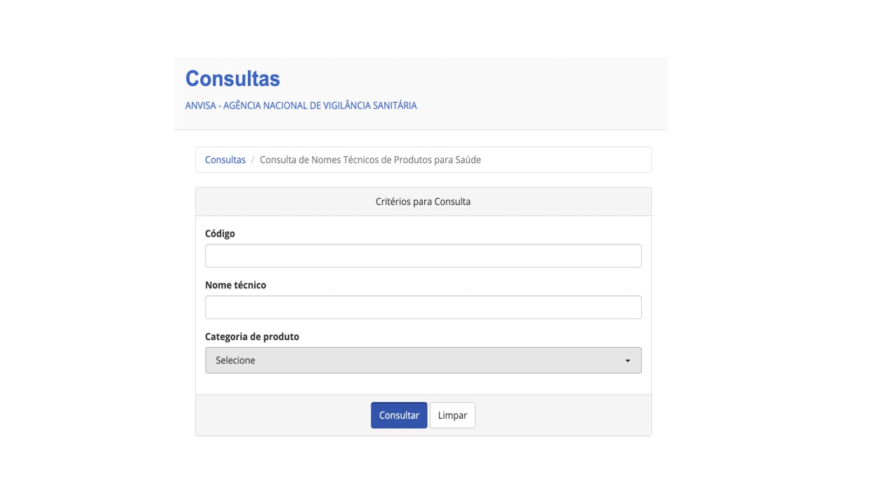
Task: Click the Código field label
Action: point(220,234)
